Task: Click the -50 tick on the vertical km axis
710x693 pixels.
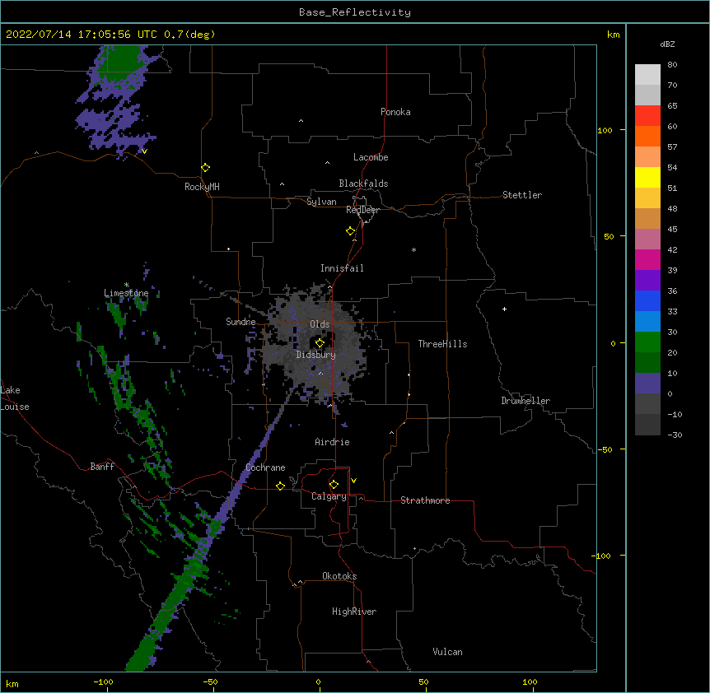Action: (x=605, y=449)
